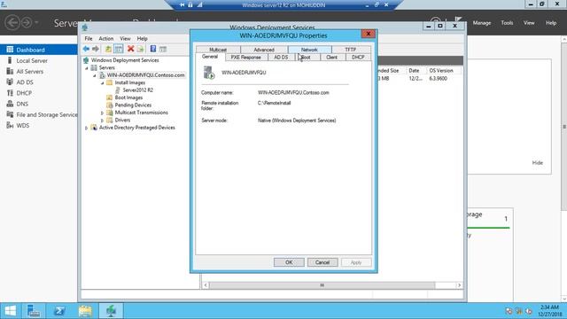Image resolution: width=567 pixels, height=319 pixels.
Task: Open the Install Images folder
Action: pyautogui.click(x=130, y=82)
